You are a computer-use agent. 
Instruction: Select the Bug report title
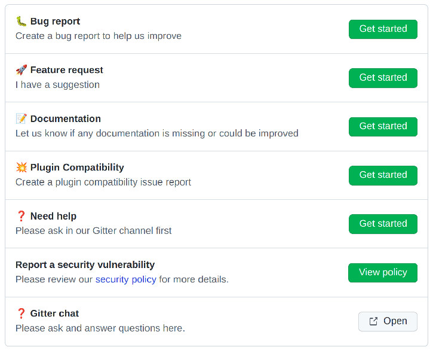55,22
